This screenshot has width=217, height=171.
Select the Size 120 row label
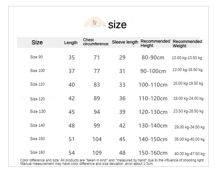[37, 99]
